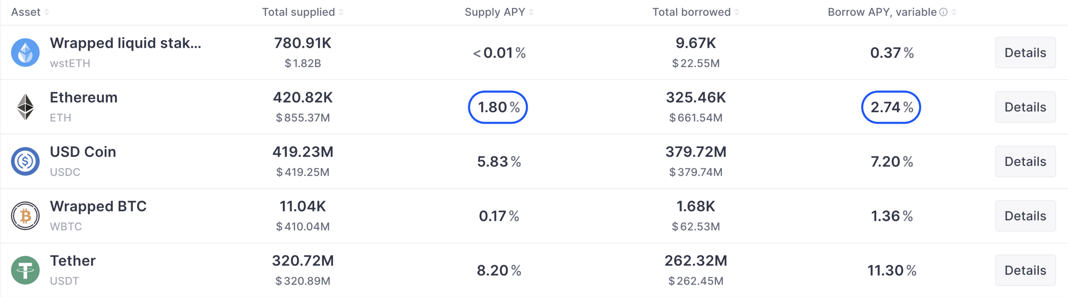Screen dimensions: 1068x297
Task: Click the Total supplied sort arrows
Action: pos(341,12)
